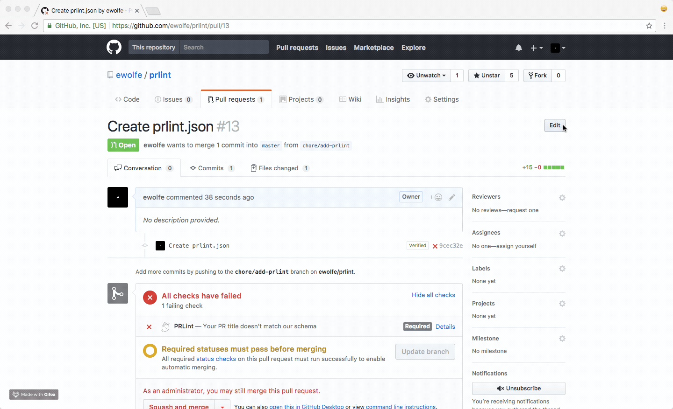This screenshot has height=409, width=673.
Task: Click Hide all checks
Action: click(433, 295)
